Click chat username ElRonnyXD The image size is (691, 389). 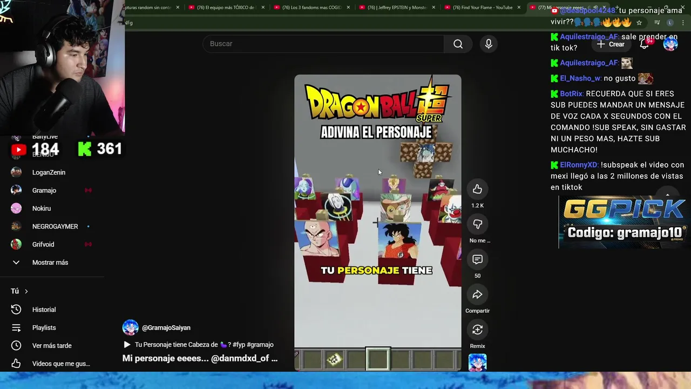[x=579, y=165]
